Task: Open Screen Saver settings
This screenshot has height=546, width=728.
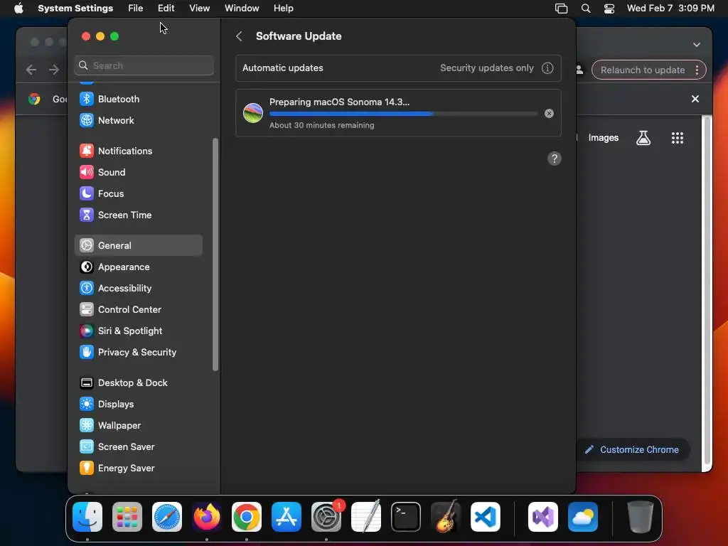Action: (x=139, y=446)
